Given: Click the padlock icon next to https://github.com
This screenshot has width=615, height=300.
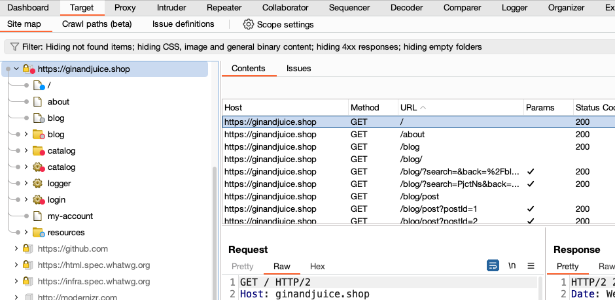Looking at the screenshot, I should click(27, 249).
